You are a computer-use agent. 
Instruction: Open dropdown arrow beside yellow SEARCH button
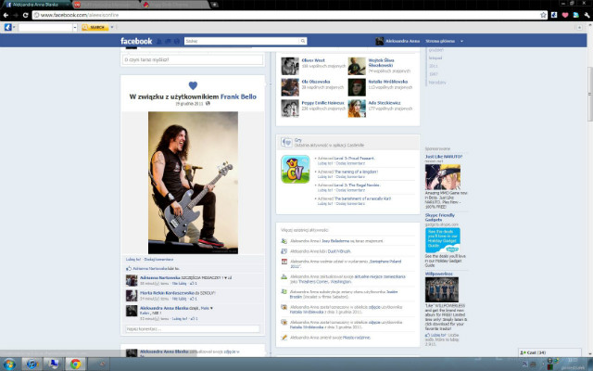[111, 27]
